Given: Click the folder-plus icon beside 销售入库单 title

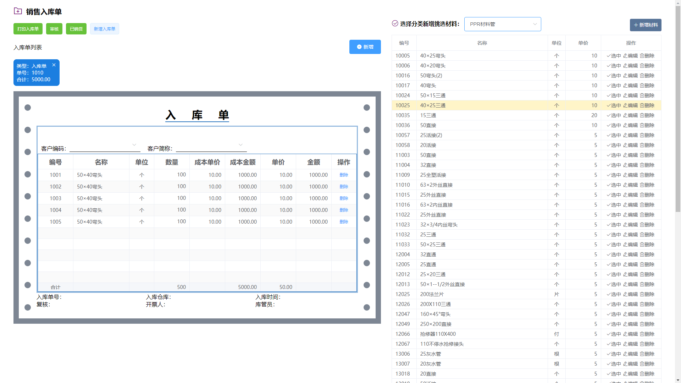Looking at the screenshot, I should [18, 11].
